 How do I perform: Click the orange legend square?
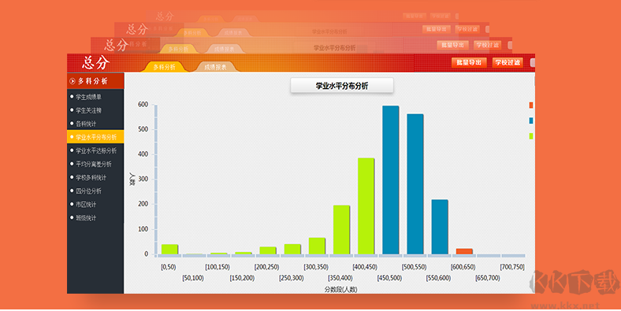(x=531, y=105)
